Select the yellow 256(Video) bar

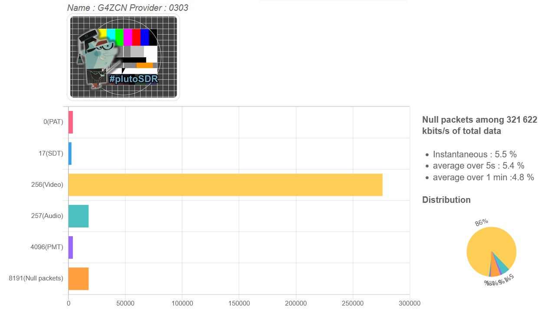225,185
